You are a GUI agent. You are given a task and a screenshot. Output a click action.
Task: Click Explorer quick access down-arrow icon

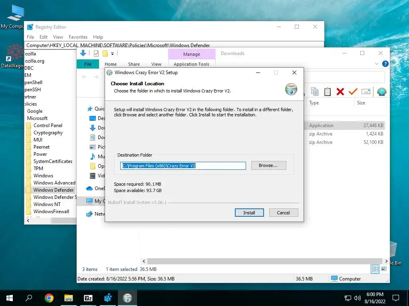(83, 53)
